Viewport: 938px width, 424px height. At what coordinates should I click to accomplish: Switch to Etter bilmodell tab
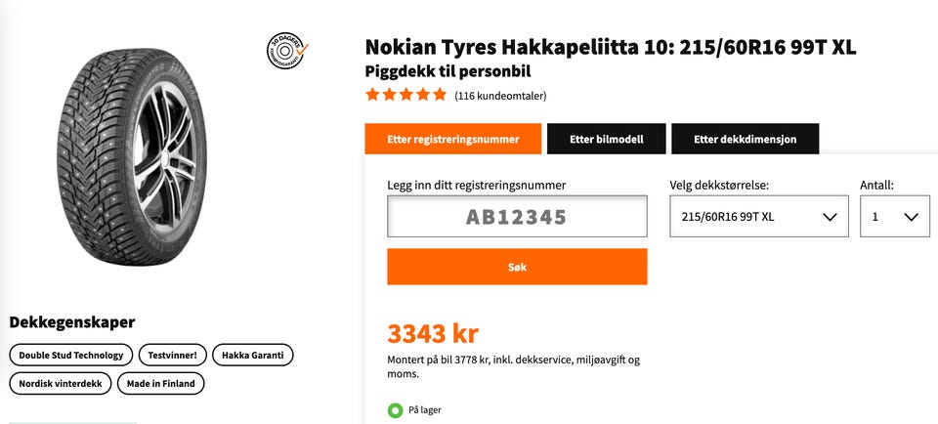pos(606,139)
